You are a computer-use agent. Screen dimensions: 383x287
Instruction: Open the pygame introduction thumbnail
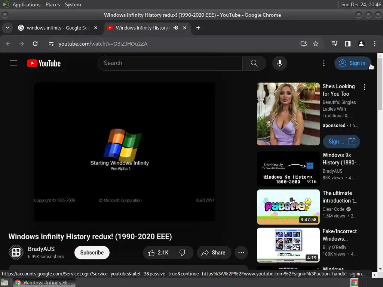[288, 207]
